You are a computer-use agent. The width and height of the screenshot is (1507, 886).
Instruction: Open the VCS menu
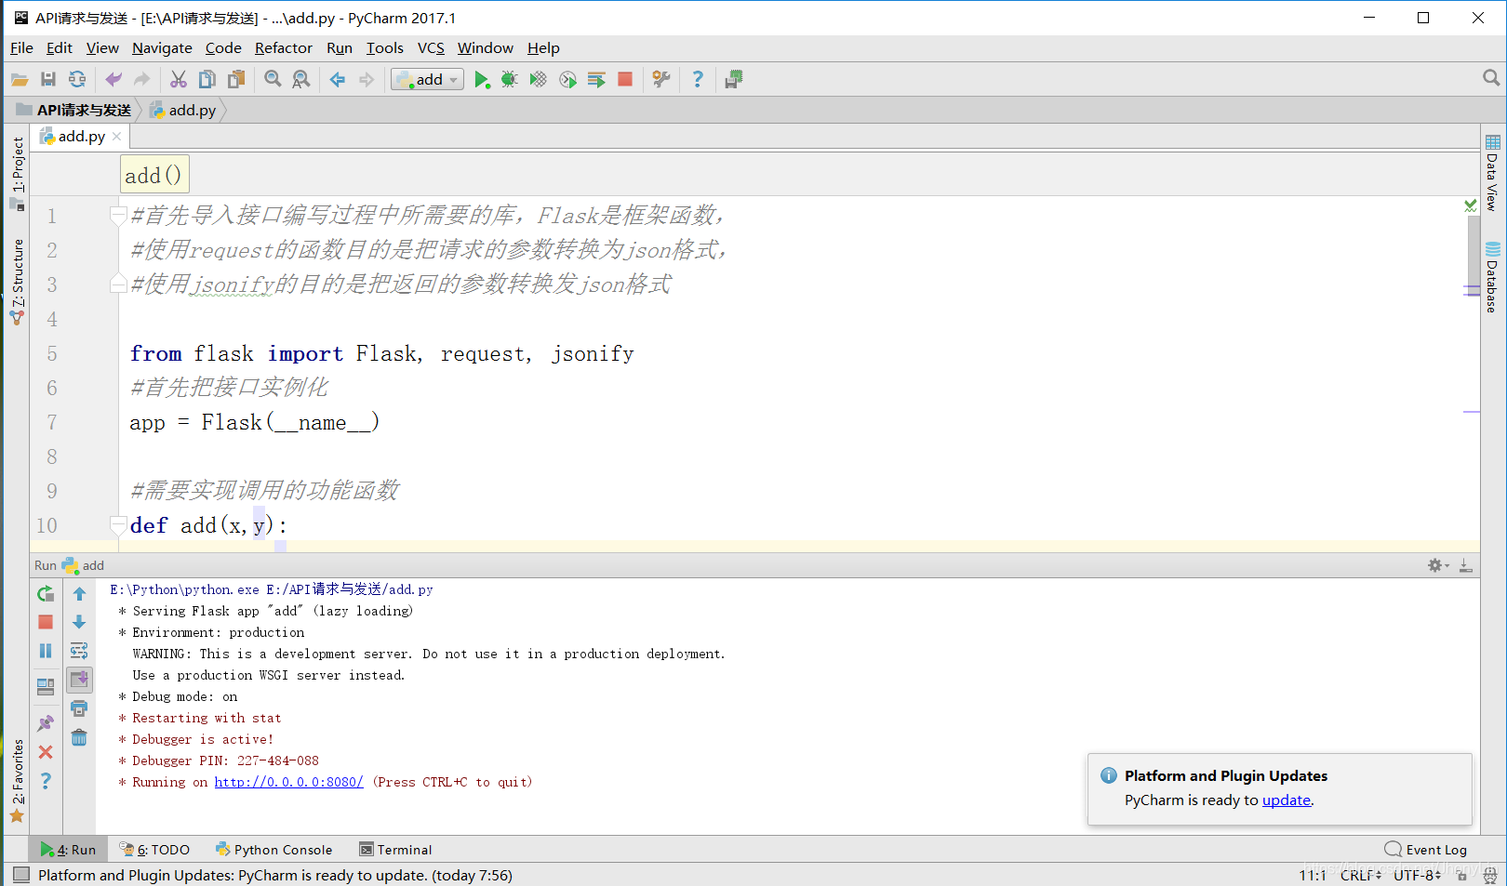pos(431,48)
